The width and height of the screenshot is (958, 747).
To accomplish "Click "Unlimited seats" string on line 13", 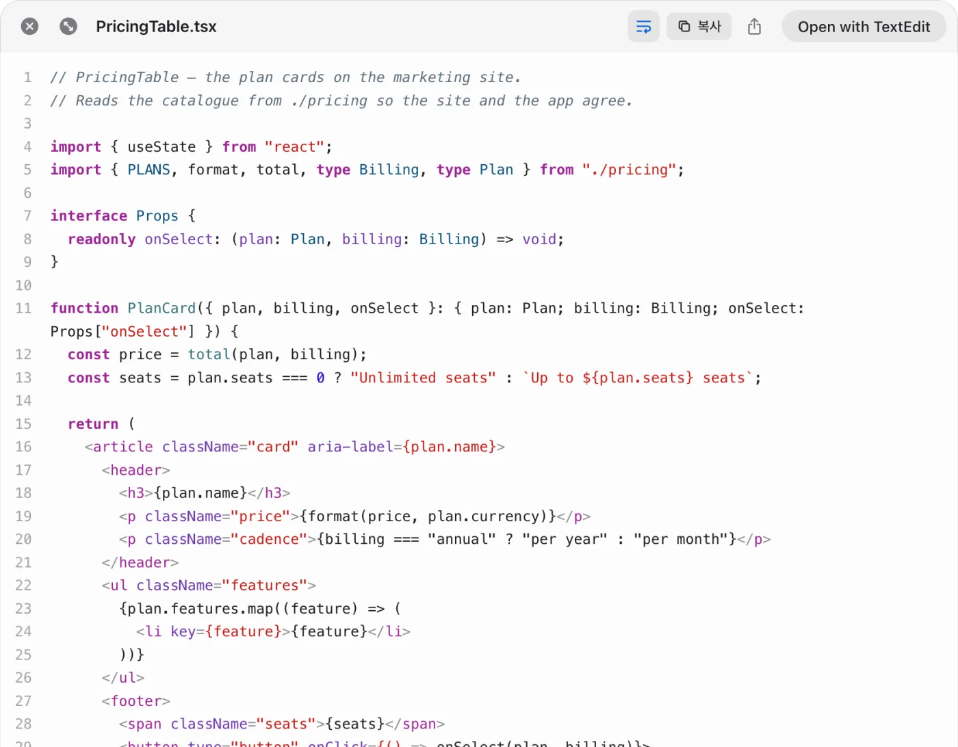I will (x=423, y=378).
